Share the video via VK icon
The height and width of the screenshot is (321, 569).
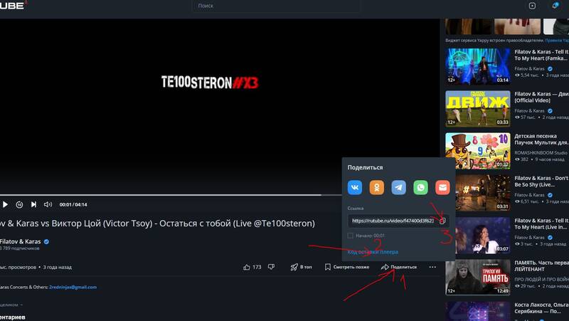tap(354, 187)
